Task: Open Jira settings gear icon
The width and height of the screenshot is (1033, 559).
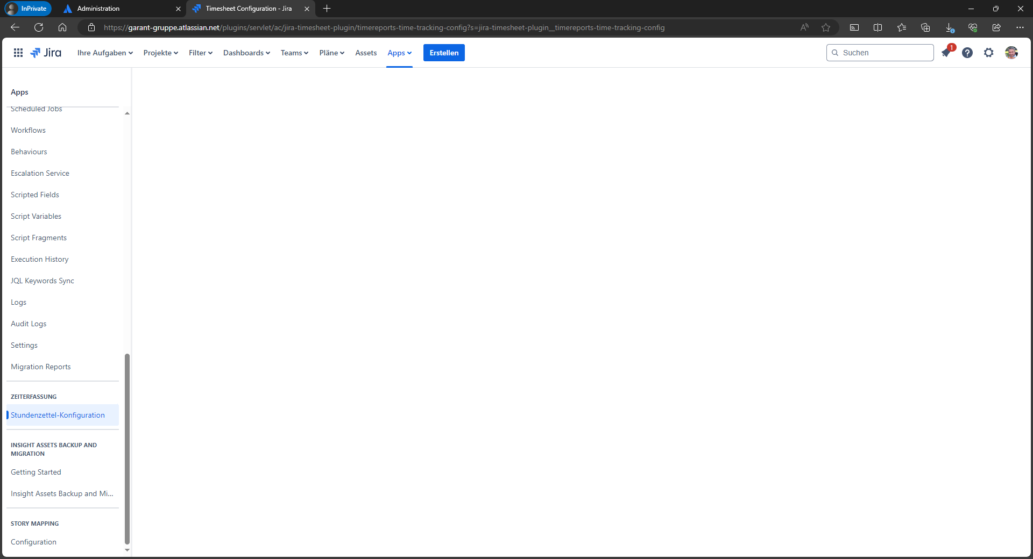Action: pos(989,53)
